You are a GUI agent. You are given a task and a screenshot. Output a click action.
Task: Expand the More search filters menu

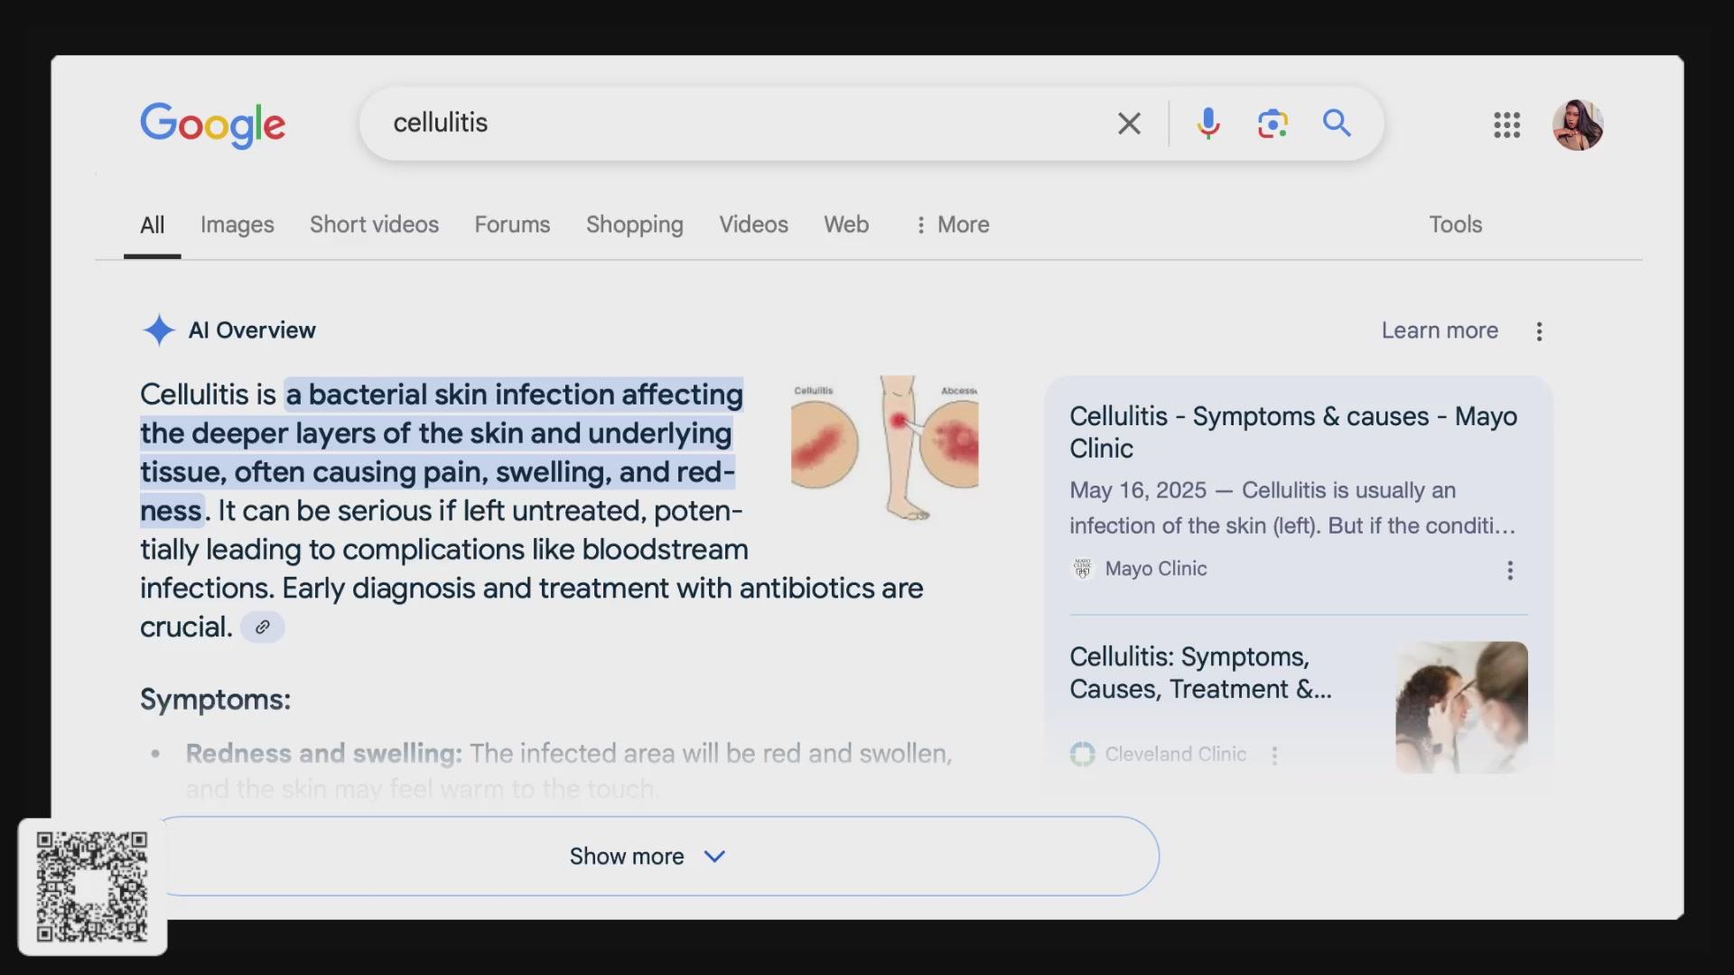952,225
